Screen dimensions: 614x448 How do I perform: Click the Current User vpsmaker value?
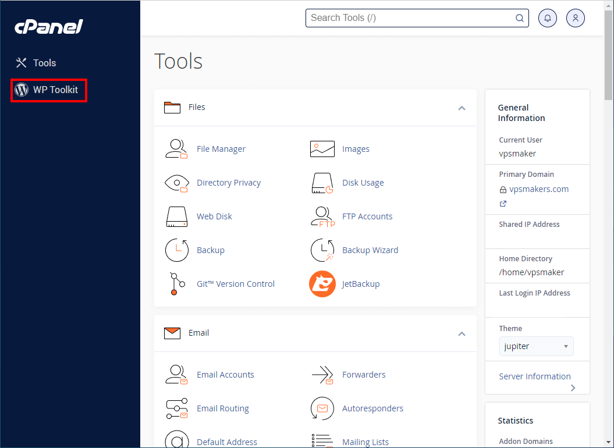click(x=517, y=154)
